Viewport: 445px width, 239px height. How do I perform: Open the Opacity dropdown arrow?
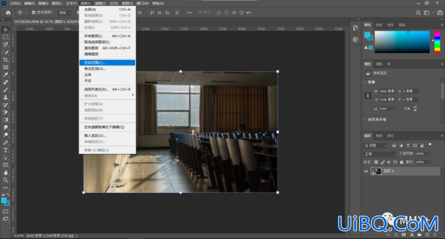[429, 154]
